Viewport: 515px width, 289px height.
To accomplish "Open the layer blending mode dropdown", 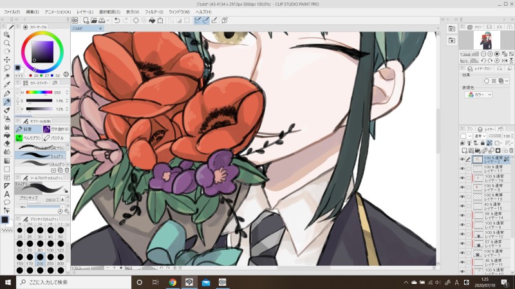I will 480,136.
